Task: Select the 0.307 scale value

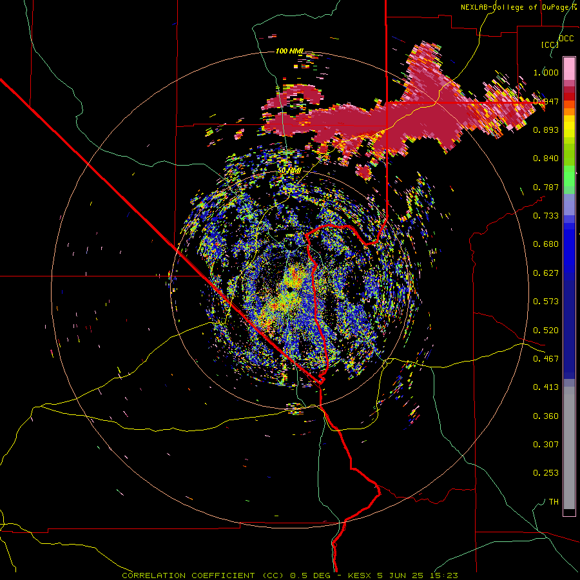Action: point(546,445)
